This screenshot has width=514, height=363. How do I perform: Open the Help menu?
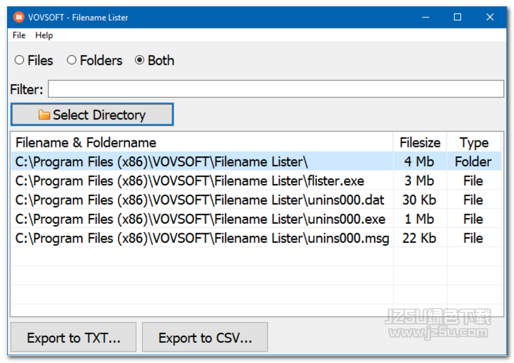click(x=44, y=35)
